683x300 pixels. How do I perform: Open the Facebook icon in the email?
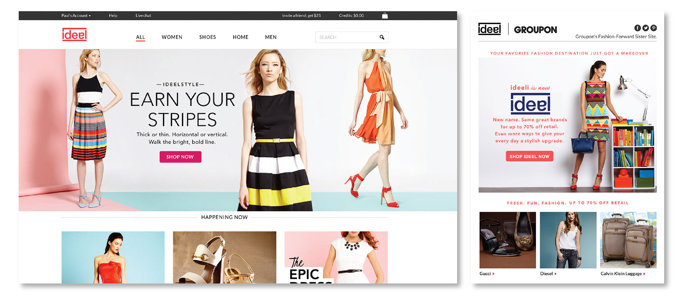tap(637, 28)
